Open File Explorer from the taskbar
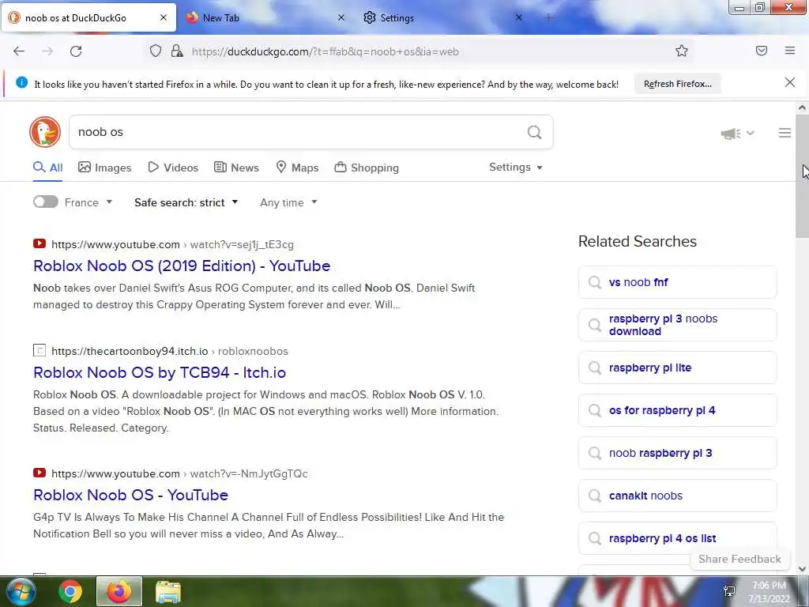Screen dimensions: 809x607 point(168,592)
